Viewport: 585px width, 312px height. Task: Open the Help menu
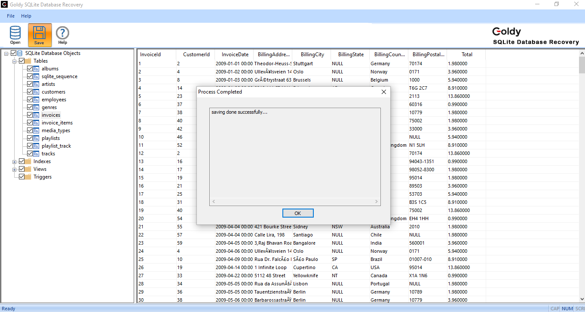click(26, 16)
